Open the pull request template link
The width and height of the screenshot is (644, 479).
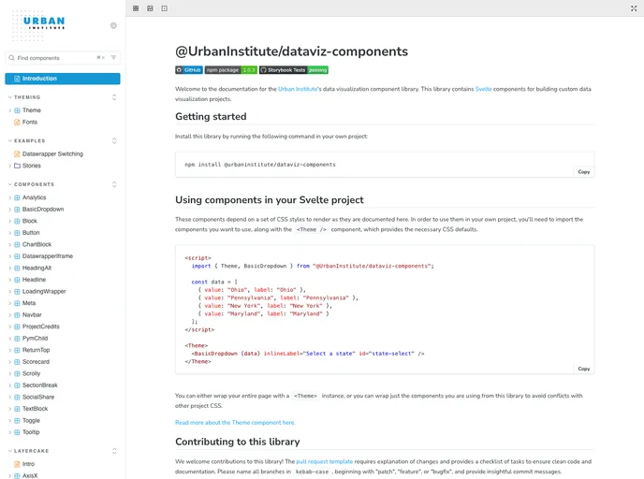tap(325, 462)
